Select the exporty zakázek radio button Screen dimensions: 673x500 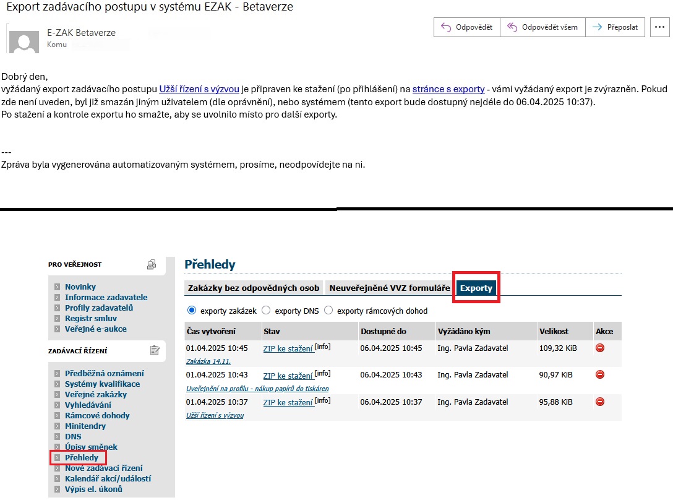(x=192, y=311)
